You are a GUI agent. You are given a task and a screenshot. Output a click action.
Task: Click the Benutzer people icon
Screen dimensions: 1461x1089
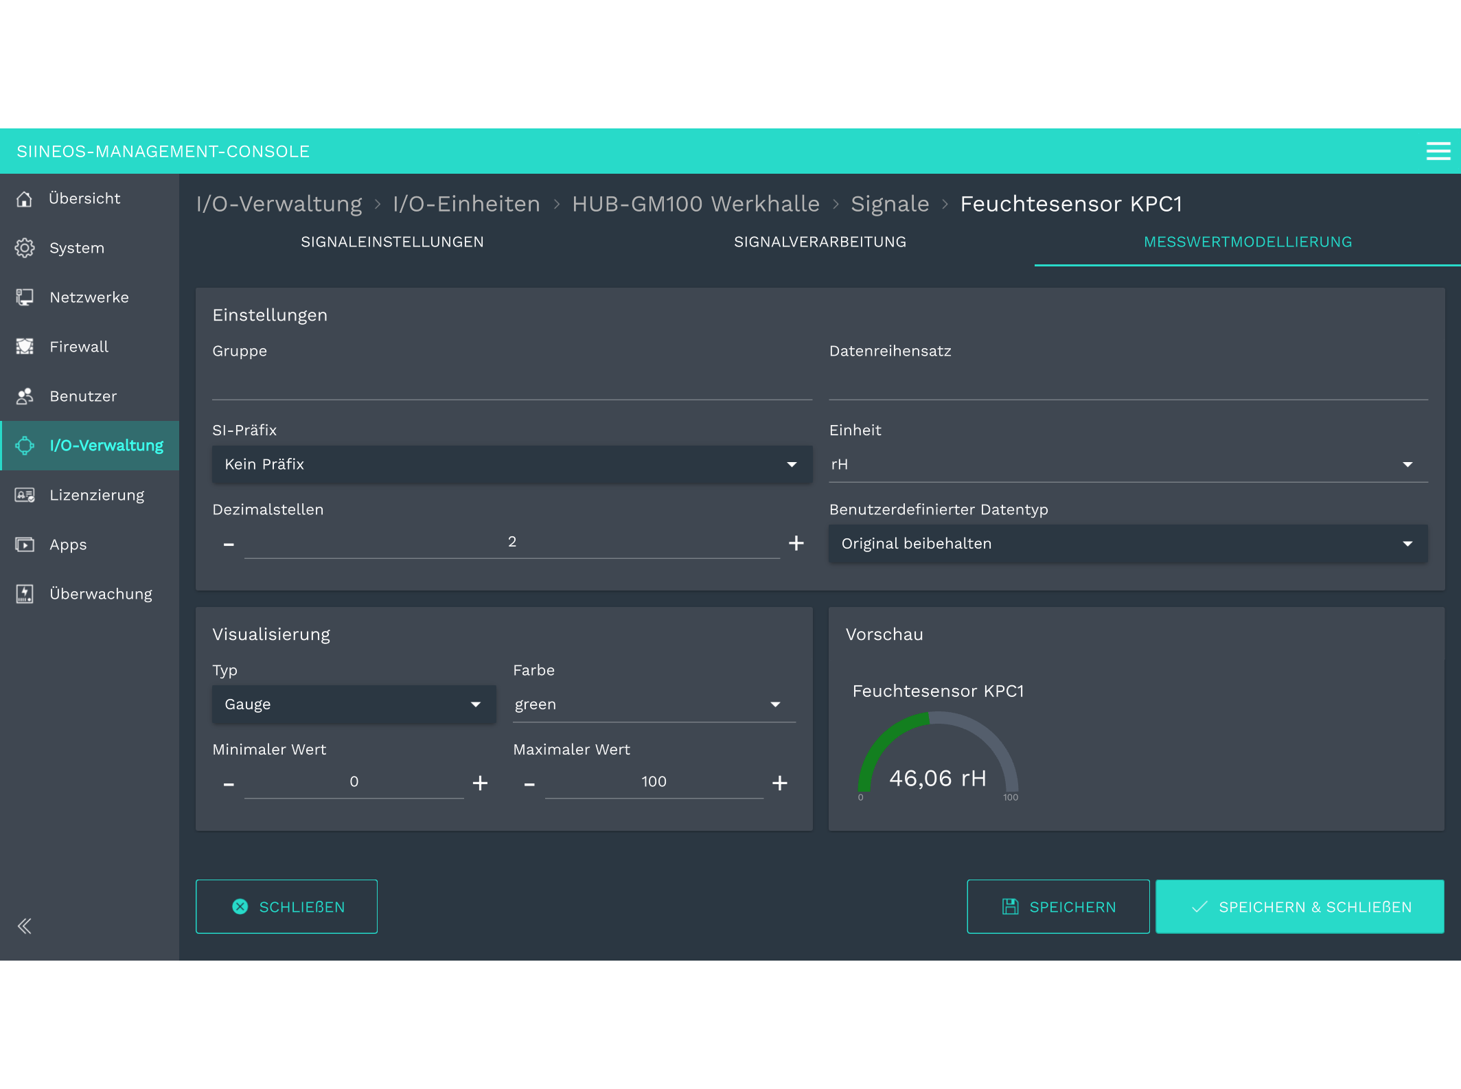point(25,396)
